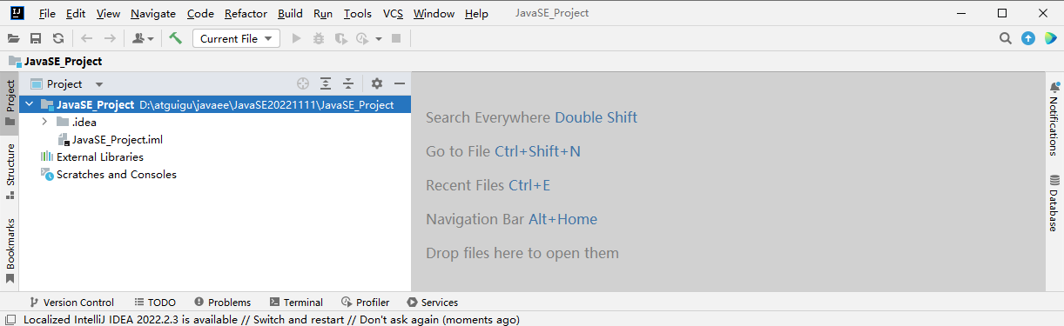Click the Build Project hammer icon
1064x326 pixels.
[x=175, y=38]
